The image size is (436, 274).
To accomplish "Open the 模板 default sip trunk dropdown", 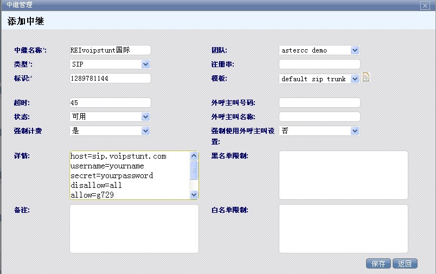I will pos(319,79).
